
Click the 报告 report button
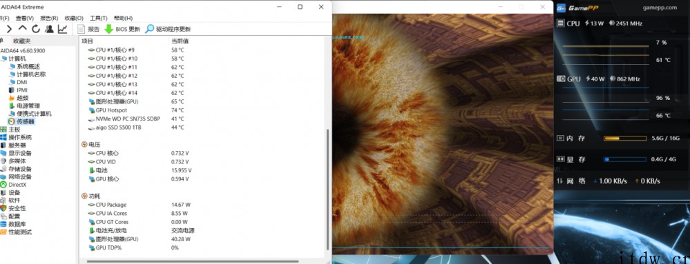click(x=88, y=29)
